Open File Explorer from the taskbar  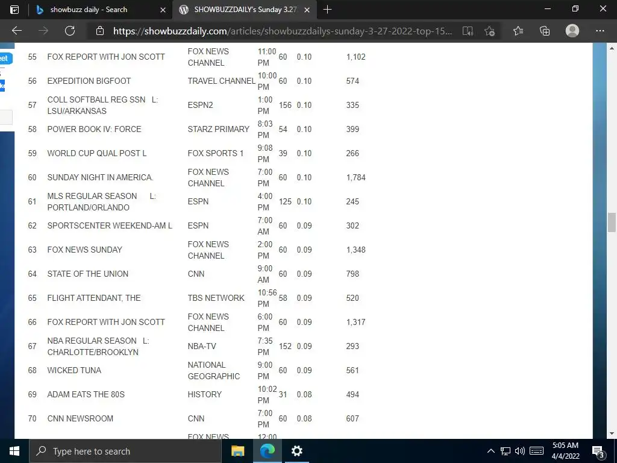click(237, 451)
